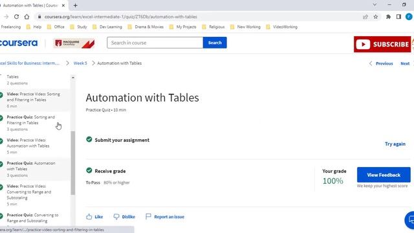
Task: Open the tab search dropdown arrow
Action: pyautogui.click(x=375, y=5)
